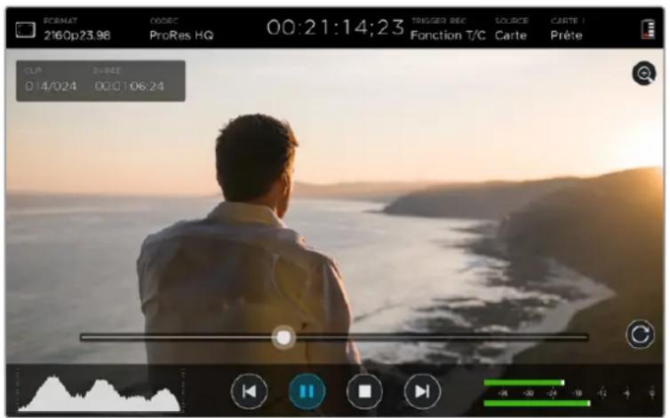Open the FORMAT 2160p23.98 setting

[77, 30]
